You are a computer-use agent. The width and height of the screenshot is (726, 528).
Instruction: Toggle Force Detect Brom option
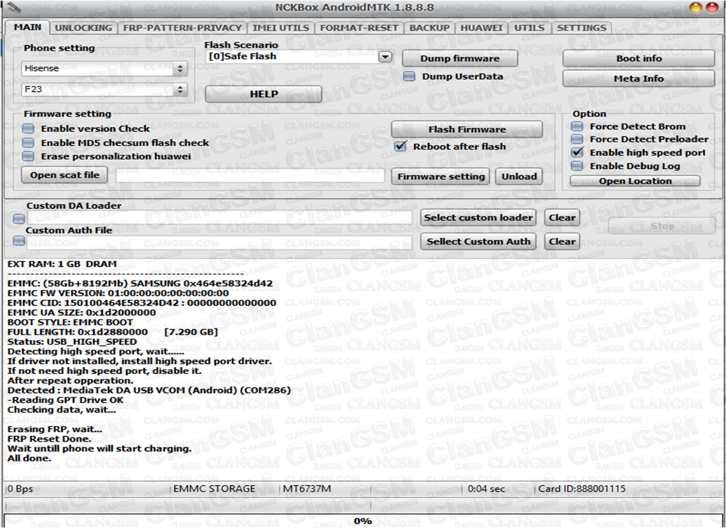(577, 126)
